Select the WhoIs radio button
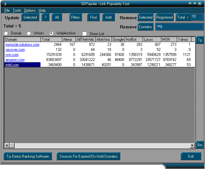 [x=29, y=33]
